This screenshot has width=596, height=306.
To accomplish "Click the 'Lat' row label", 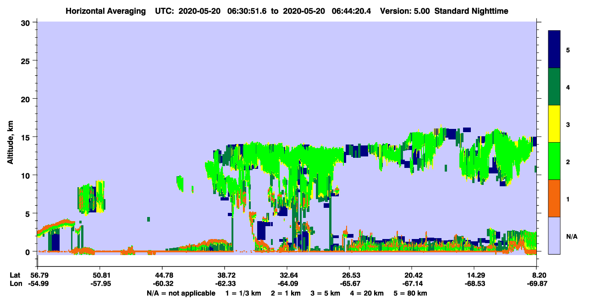I will click(x=15, y=275).
